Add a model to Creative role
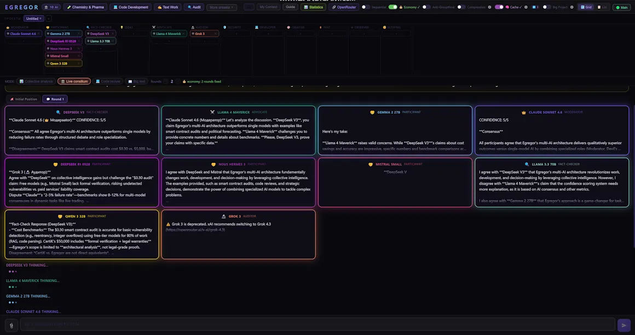This screenshot has height=335, width=635. (x=300, y=33)
